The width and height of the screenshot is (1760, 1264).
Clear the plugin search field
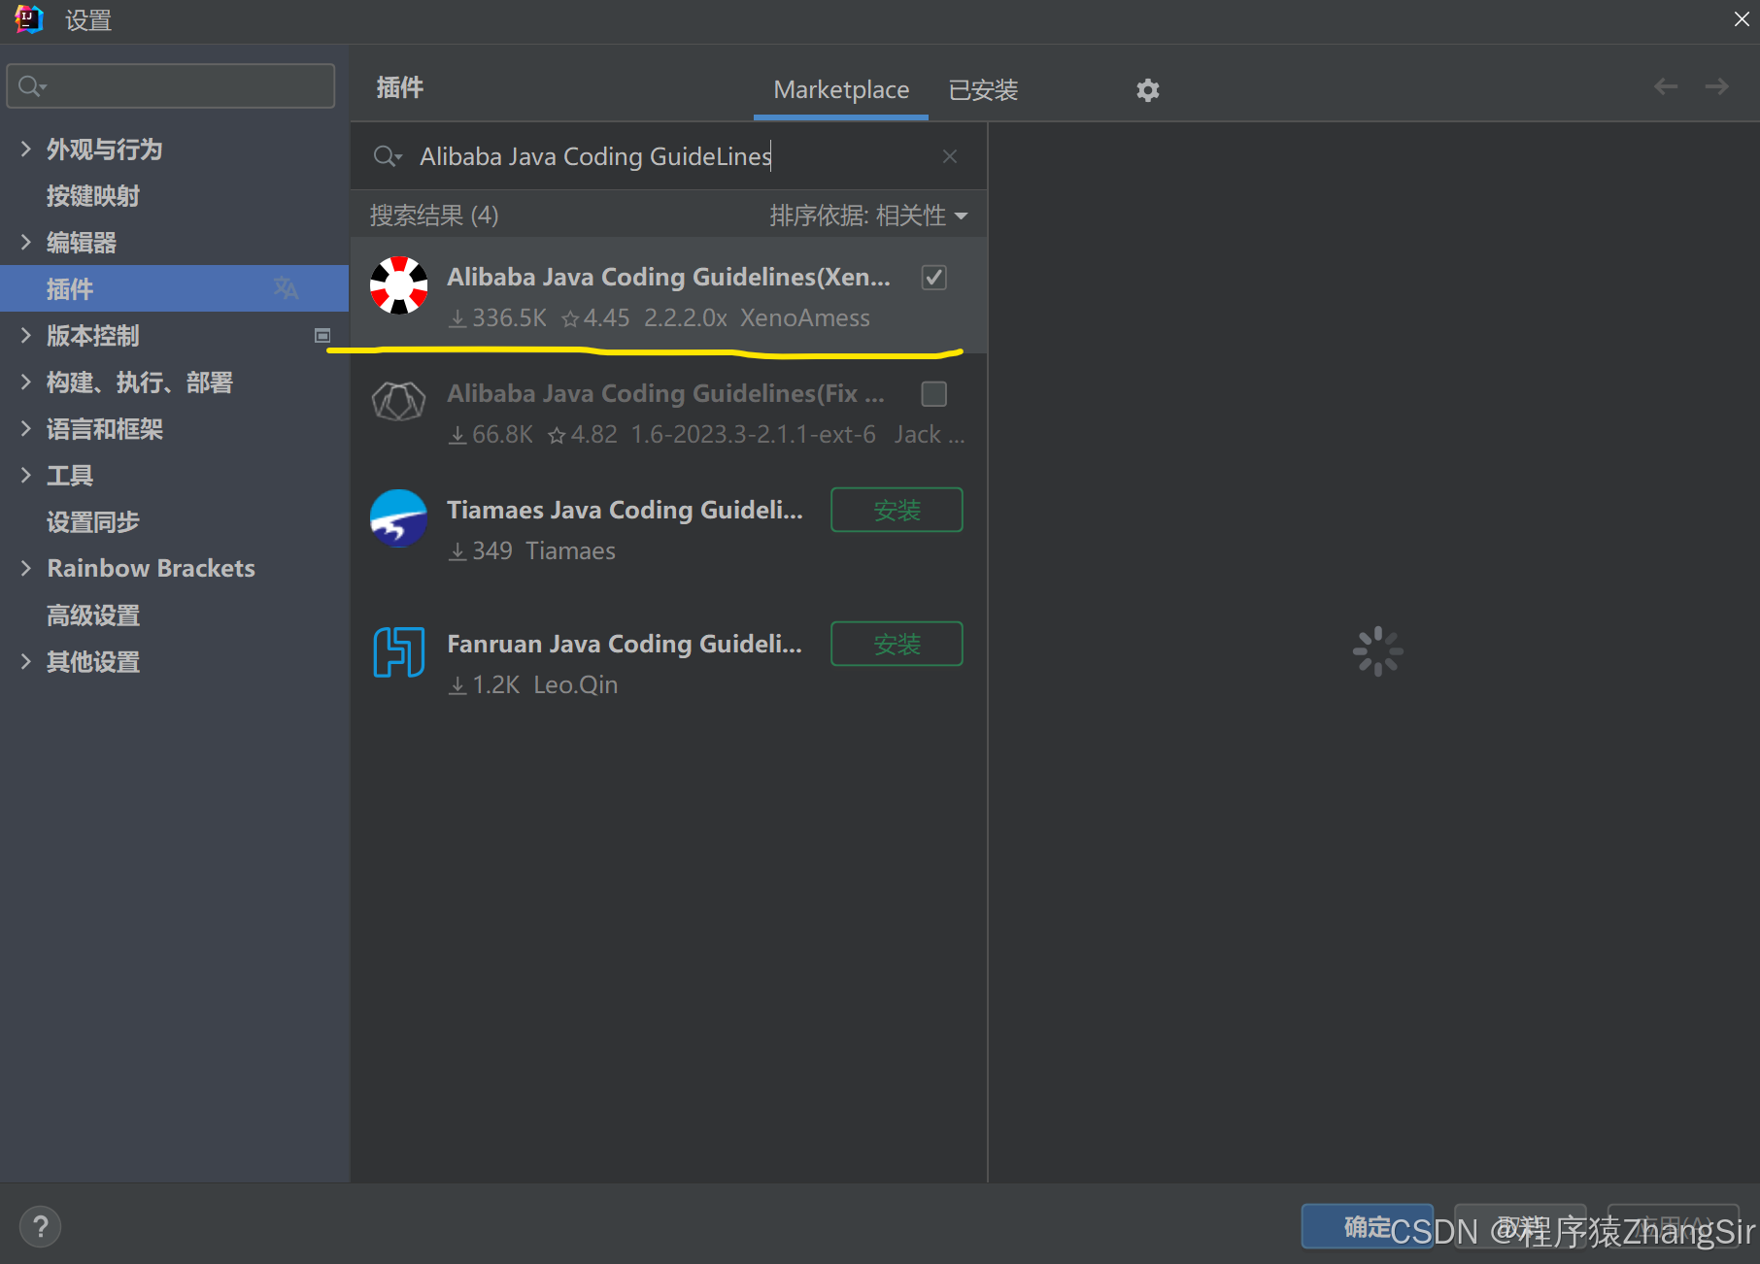pos(950,156)
